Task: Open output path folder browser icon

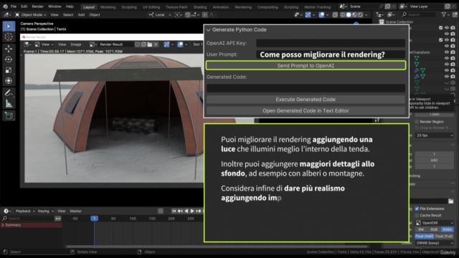Action: 451,201
